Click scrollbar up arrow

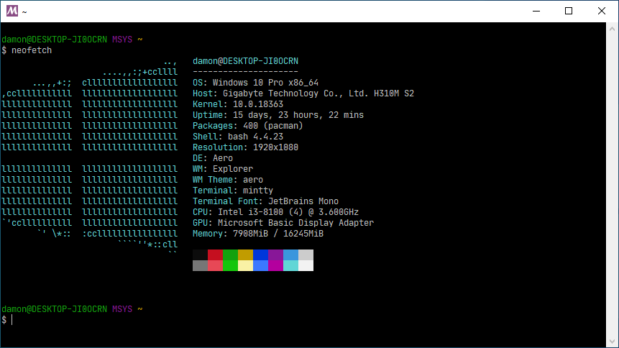[x=612, y=29]
